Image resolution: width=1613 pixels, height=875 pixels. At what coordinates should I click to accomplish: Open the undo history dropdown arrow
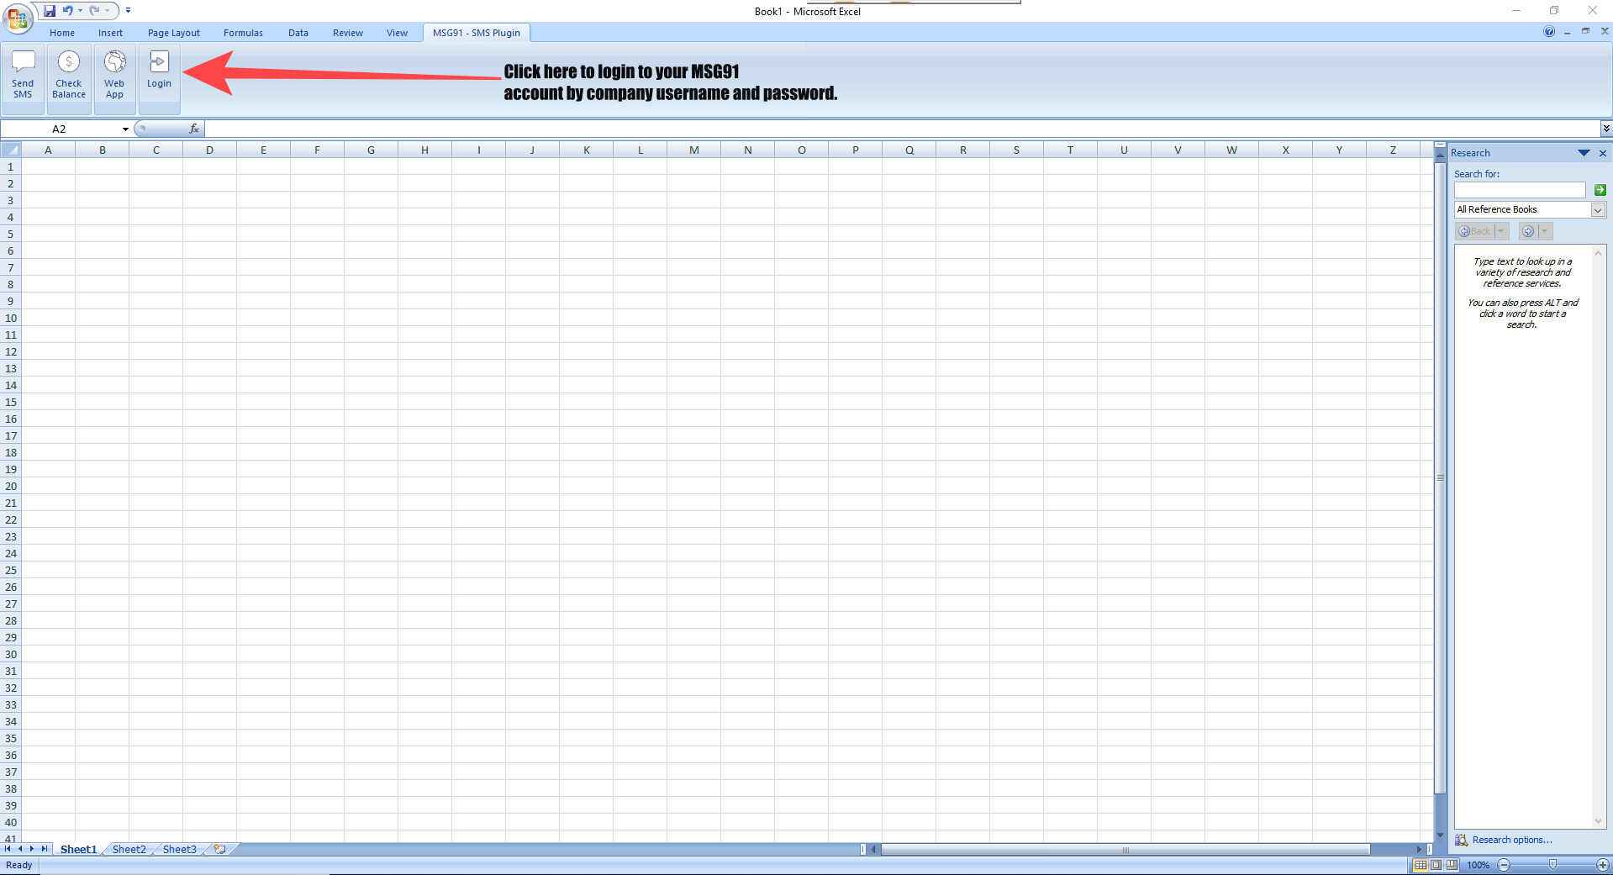[x=81, y=11]
